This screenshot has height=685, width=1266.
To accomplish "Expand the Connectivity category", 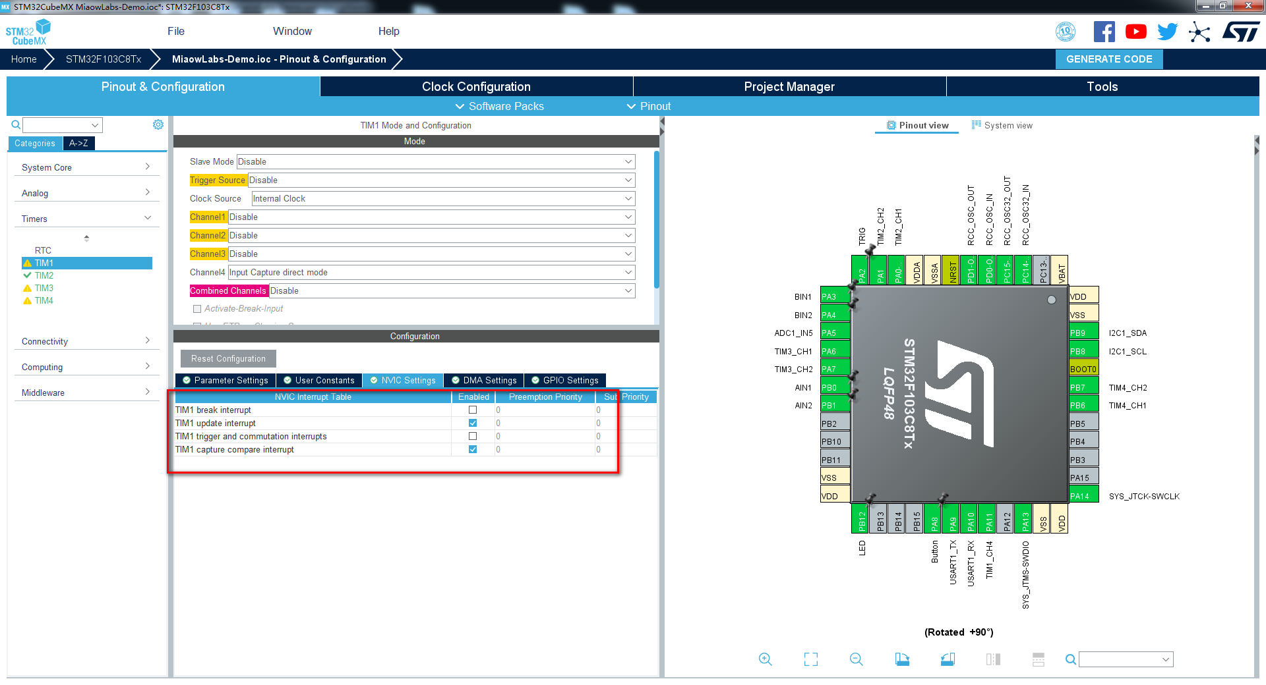I will click(86, 341).
